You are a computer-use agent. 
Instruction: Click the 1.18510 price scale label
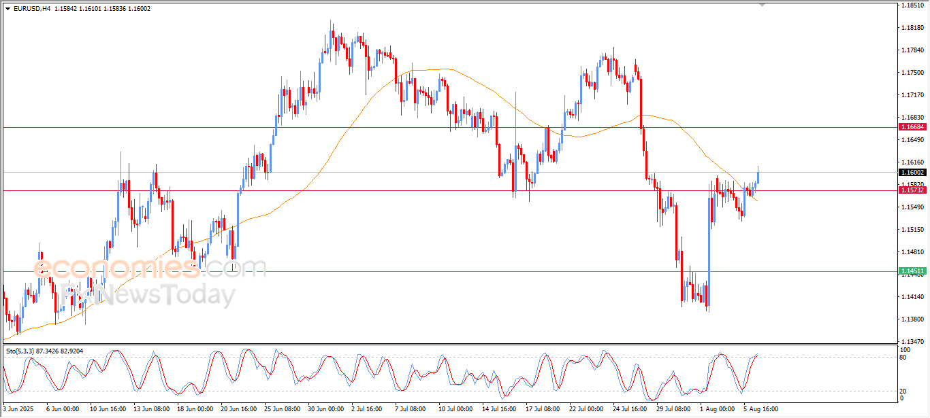(x=912, y=5)
